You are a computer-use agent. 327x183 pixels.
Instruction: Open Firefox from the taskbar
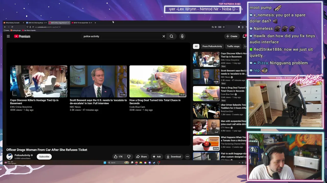click(136, 163)
